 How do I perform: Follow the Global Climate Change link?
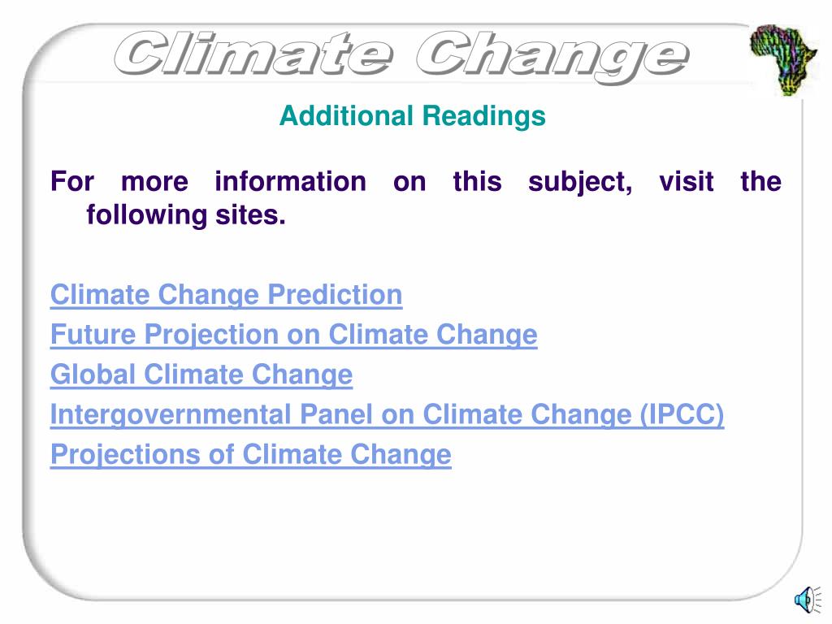[201, 375]
